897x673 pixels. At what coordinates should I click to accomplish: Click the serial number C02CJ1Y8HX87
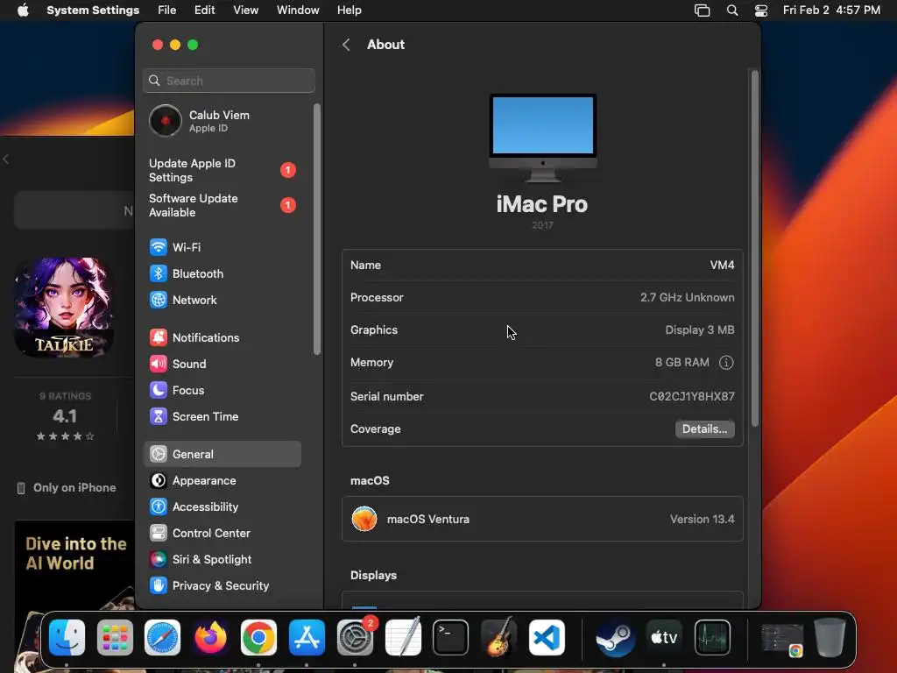[692, 397]
